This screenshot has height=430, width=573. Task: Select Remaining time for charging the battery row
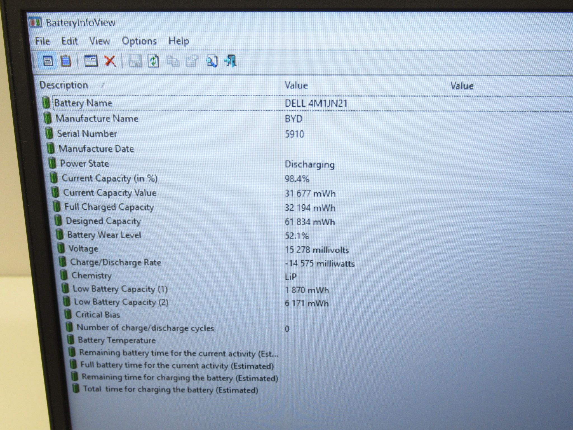pyautogui.click(x=180, y=377)
